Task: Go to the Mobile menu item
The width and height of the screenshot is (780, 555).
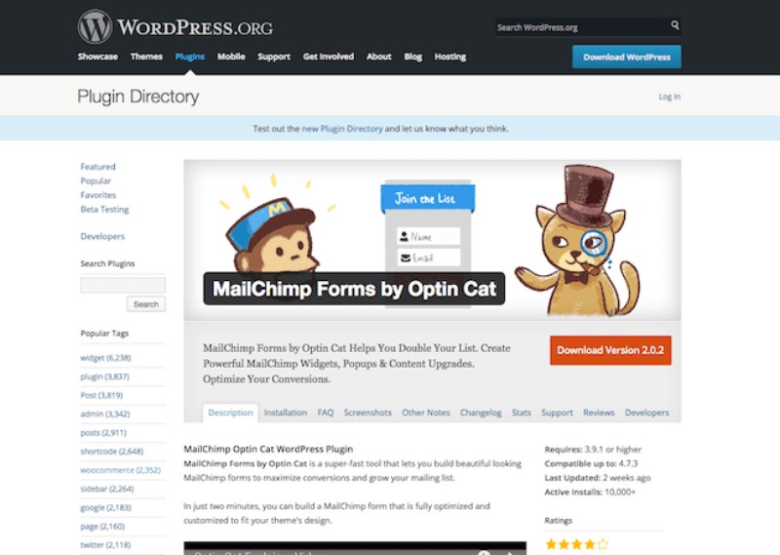Action: pyautogui.click(x=231, y=57)
